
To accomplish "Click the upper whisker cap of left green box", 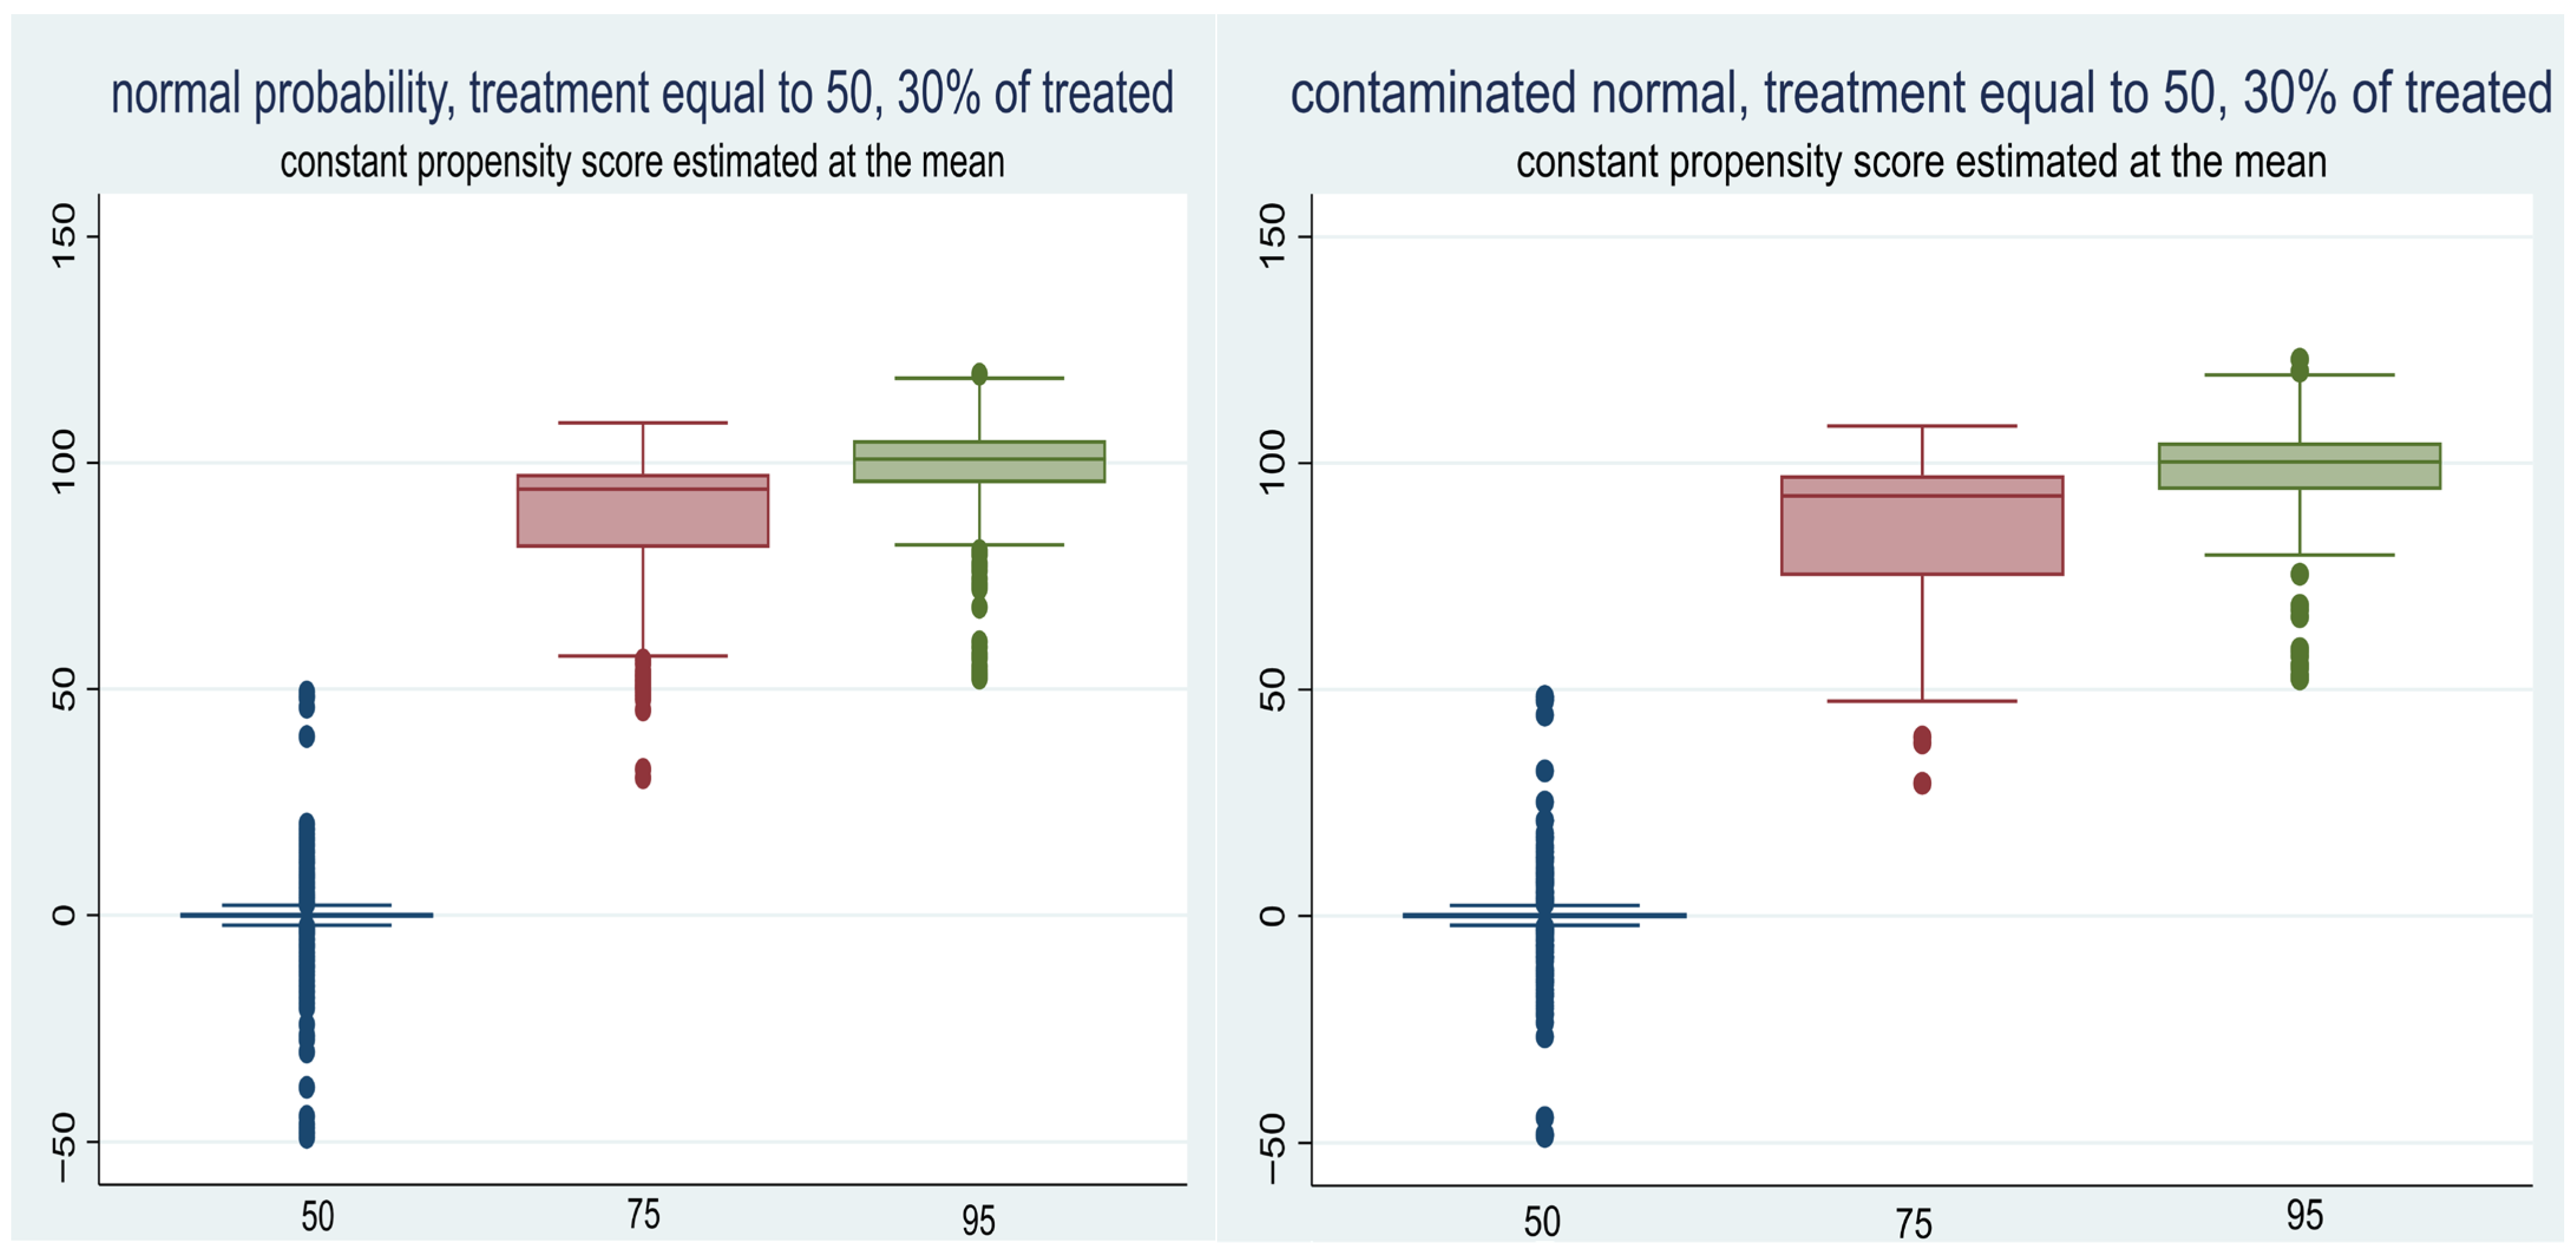I will point(979,378).
